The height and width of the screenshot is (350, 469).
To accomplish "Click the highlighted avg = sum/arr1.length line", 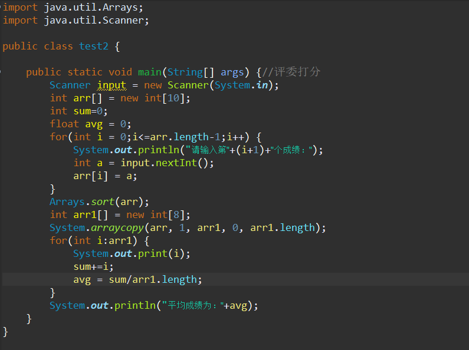I will coord(138,280).
